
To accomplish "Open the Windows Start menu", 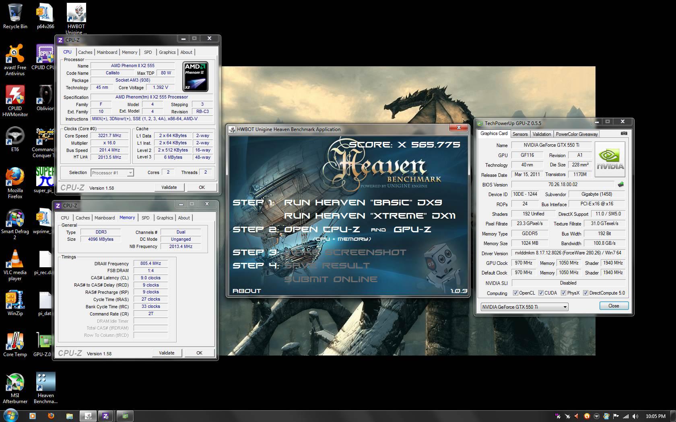I will (10, 416).
